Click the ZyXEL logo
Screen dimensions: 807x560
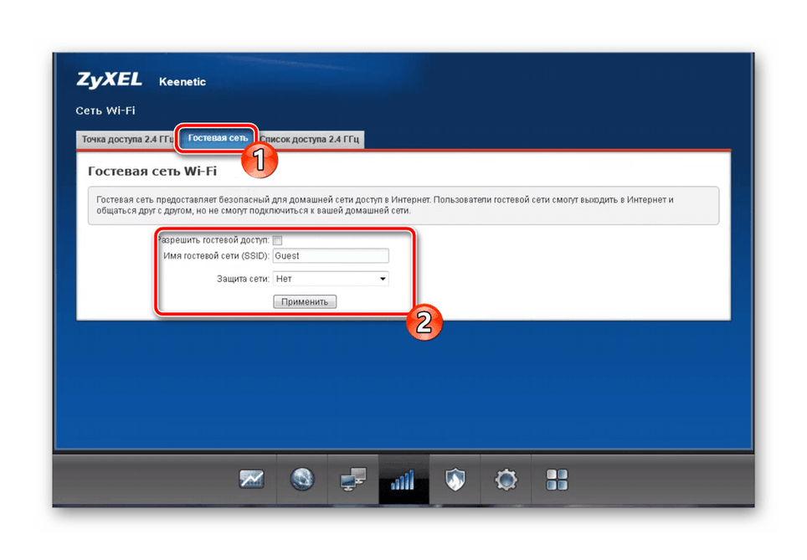click(x=109, y=80)
